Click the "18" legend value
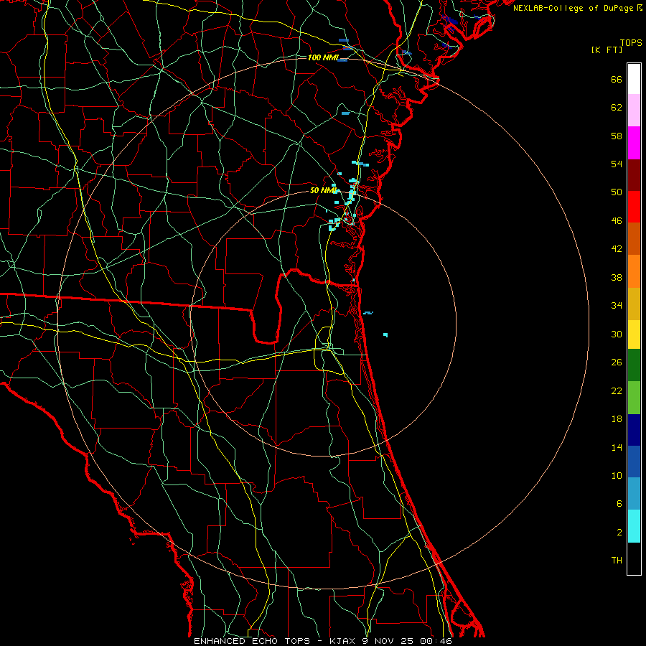The width and height of the screenshot is (646, 646). point(617,419)
